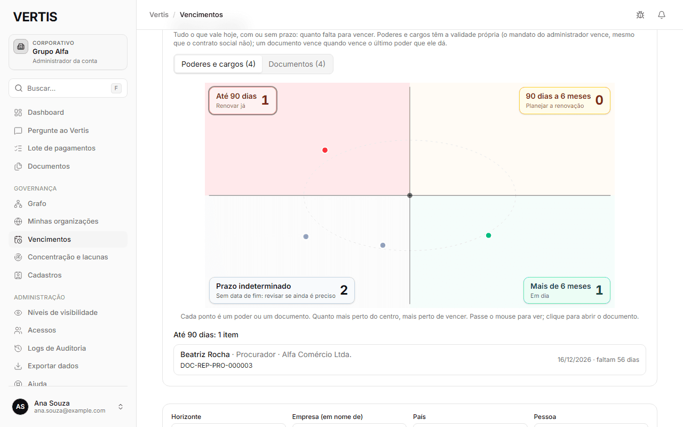Image resolution: width=683 pixels, height=427 pixels.
Task: Go to Pergunte ao Vertis
Action: tap(68, 131)
